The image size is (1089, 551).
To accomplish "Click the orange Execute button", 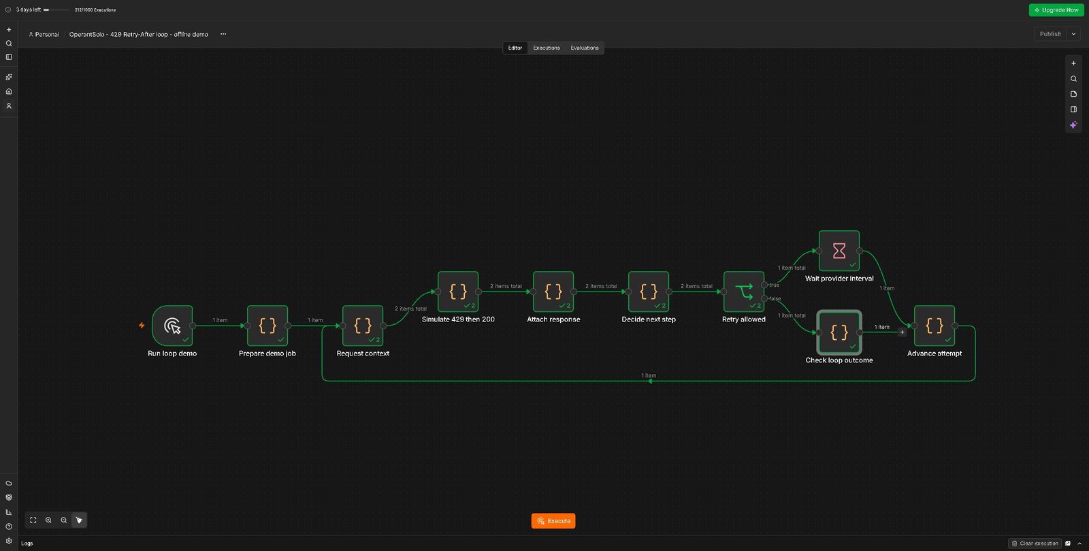I will (553, 521).
